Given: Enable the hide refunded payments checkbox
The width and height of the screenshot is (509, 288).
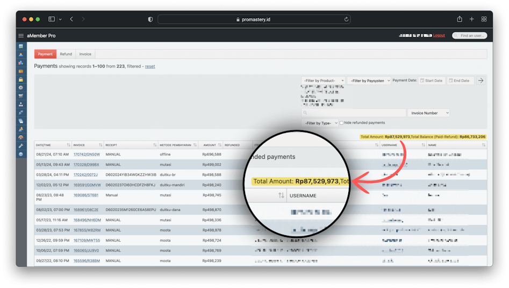Looking at the screenshot, I should (x=341, y=123).
